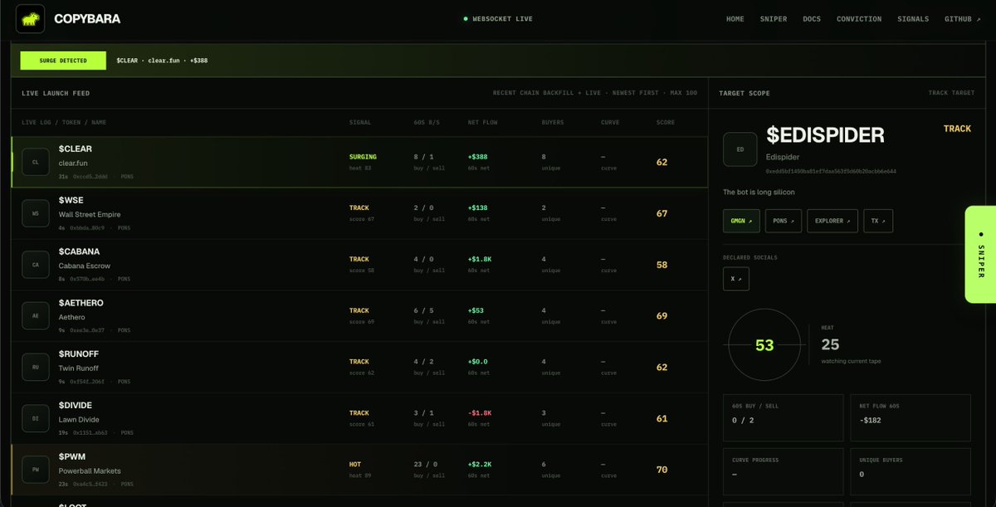Click score 69 on $AETHERO row
The width and height of the screenshot is (996, 507).
coord(662,316)
